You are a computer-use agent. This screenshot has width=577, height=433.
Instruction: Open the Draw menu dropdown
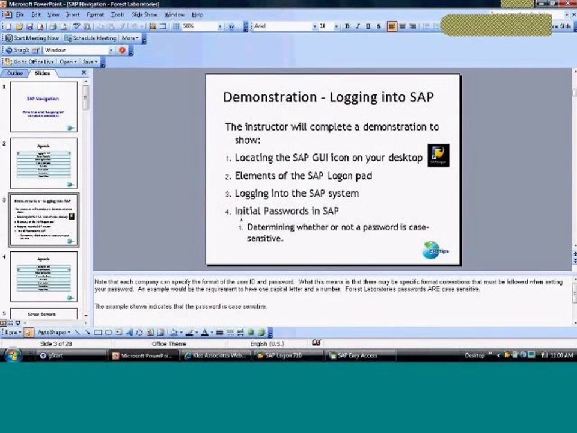click(13, 333)
